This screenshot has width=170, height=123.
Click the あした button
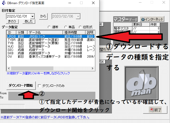29,21
